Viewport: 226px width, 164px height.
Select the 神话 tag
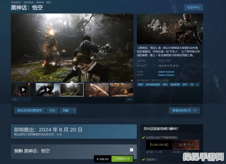pyautogui.click(x=140, y=85)
